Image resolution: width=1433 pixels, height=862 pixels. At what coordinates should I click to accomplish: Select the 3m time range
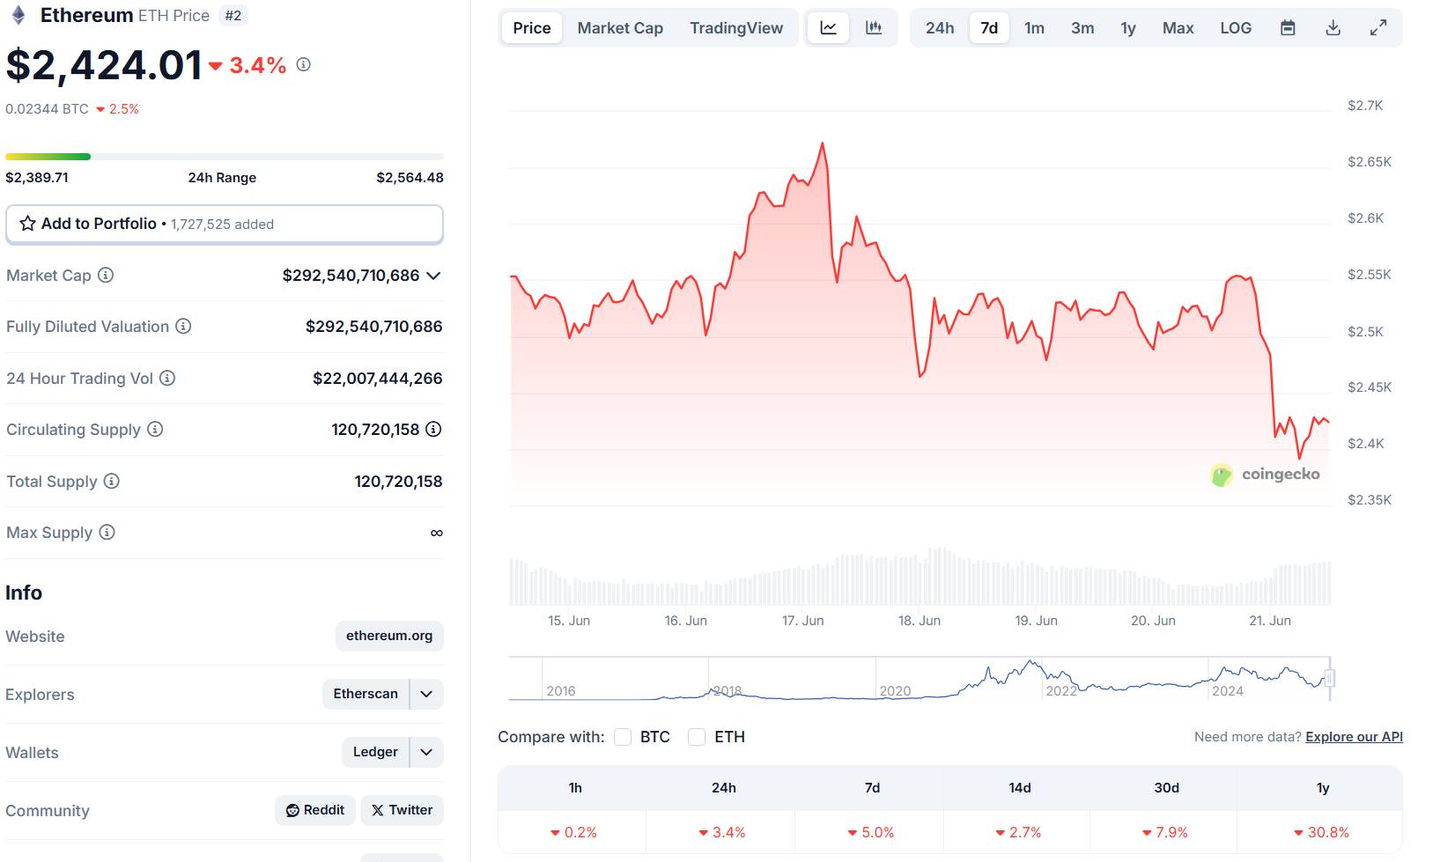[x=1082, y=28]
